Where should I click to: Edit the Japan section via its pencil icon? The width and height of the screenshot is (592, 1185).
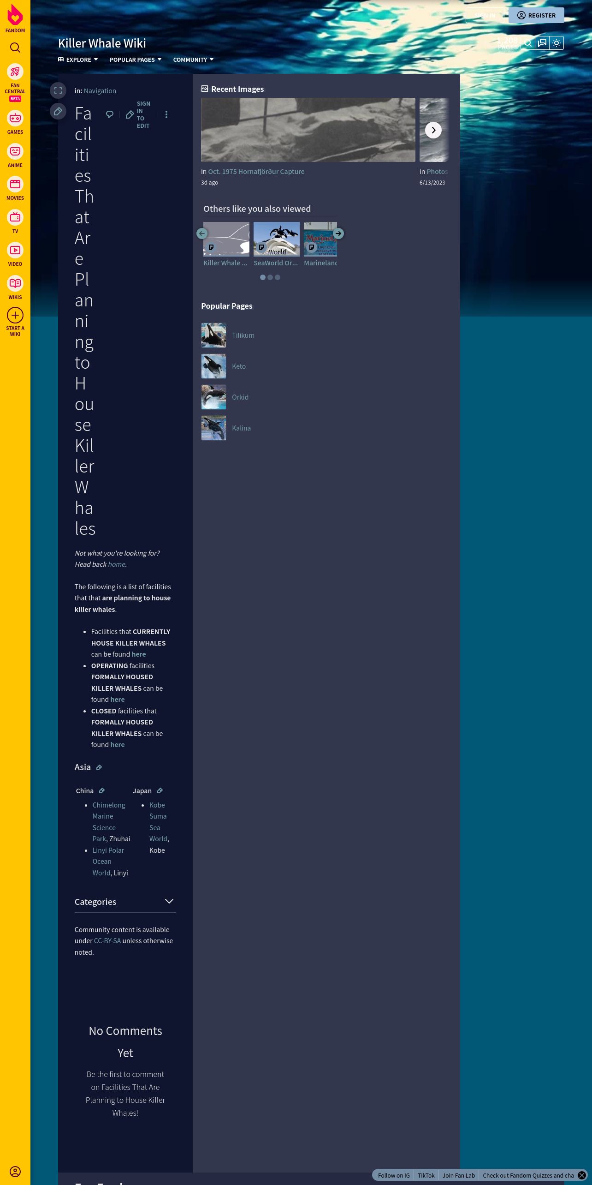(x=160, y=791)
